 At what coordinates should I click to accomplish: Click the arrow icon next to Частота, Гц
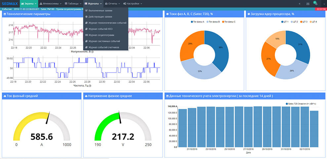89,86
